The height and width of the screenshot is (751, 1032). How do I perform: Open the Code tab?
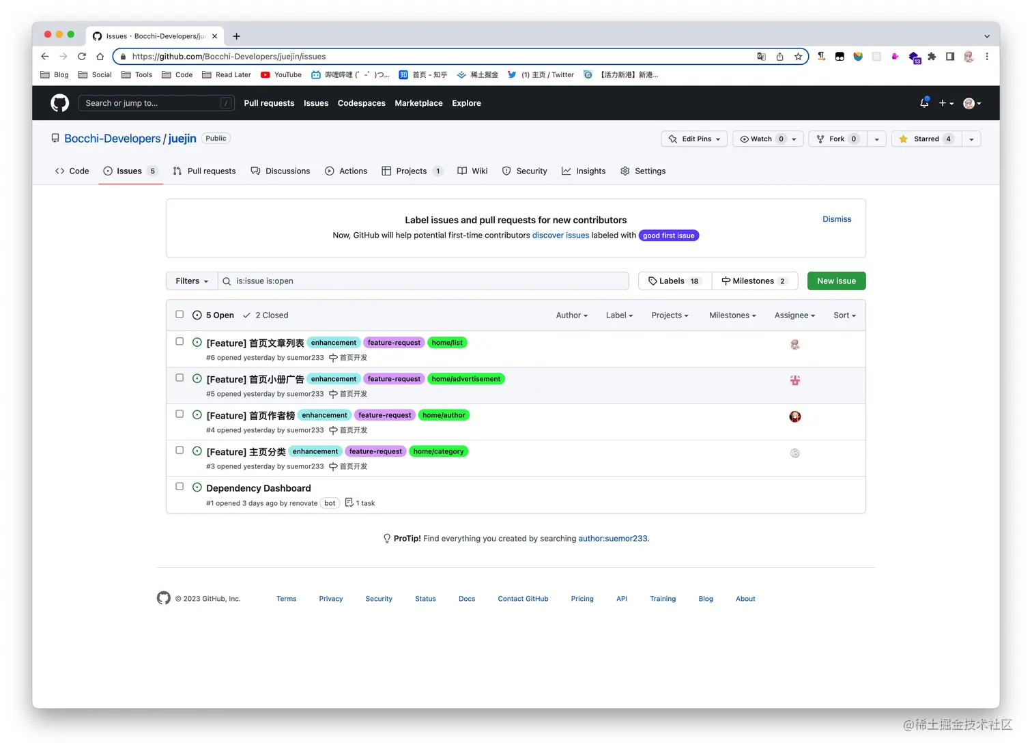coord(72,171)
